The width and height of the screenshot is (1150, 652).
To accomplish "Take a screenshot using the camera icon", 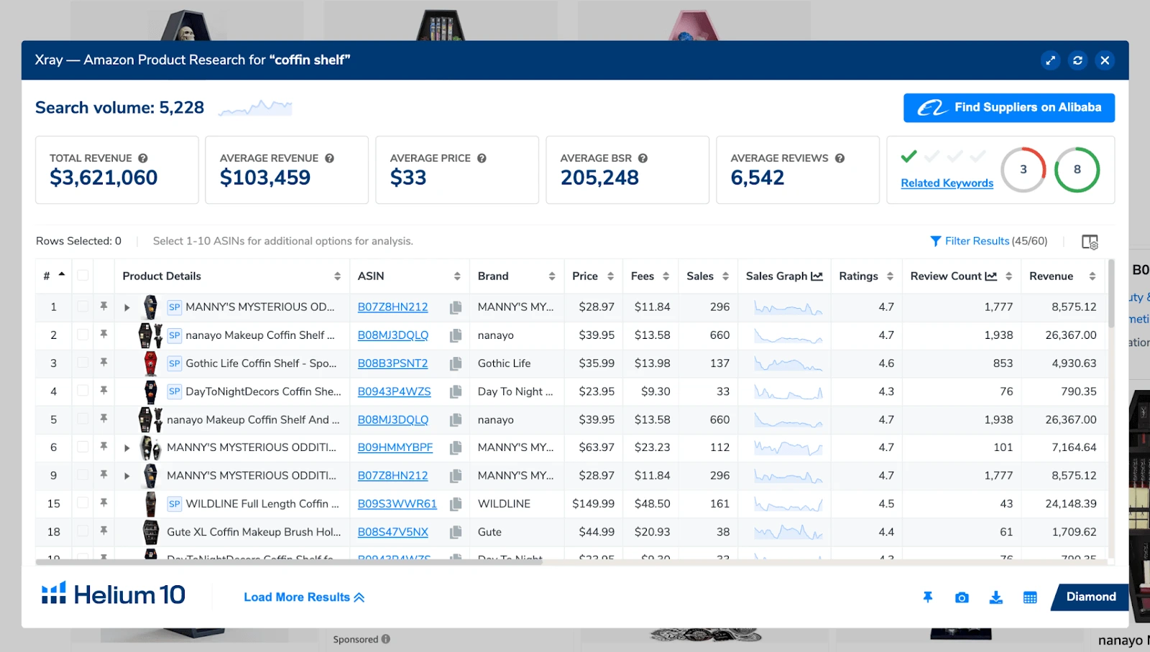I will pyautogui.click(x=962, y=597).
